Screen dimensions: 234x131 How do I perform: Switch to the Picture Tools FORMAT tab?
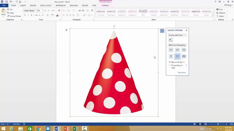coord(105,5)
